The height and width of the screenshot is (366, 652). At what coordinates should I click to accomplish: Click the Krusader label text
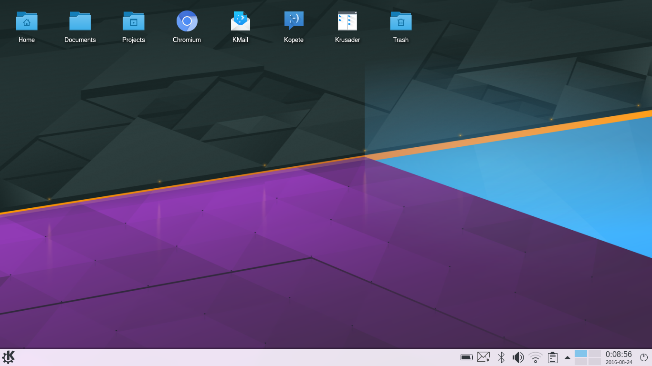point(347,40)
